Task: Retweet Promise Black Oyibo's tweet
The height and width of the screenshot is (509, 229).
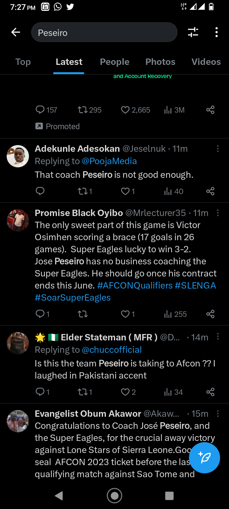Action: click(x=82, y=314)
